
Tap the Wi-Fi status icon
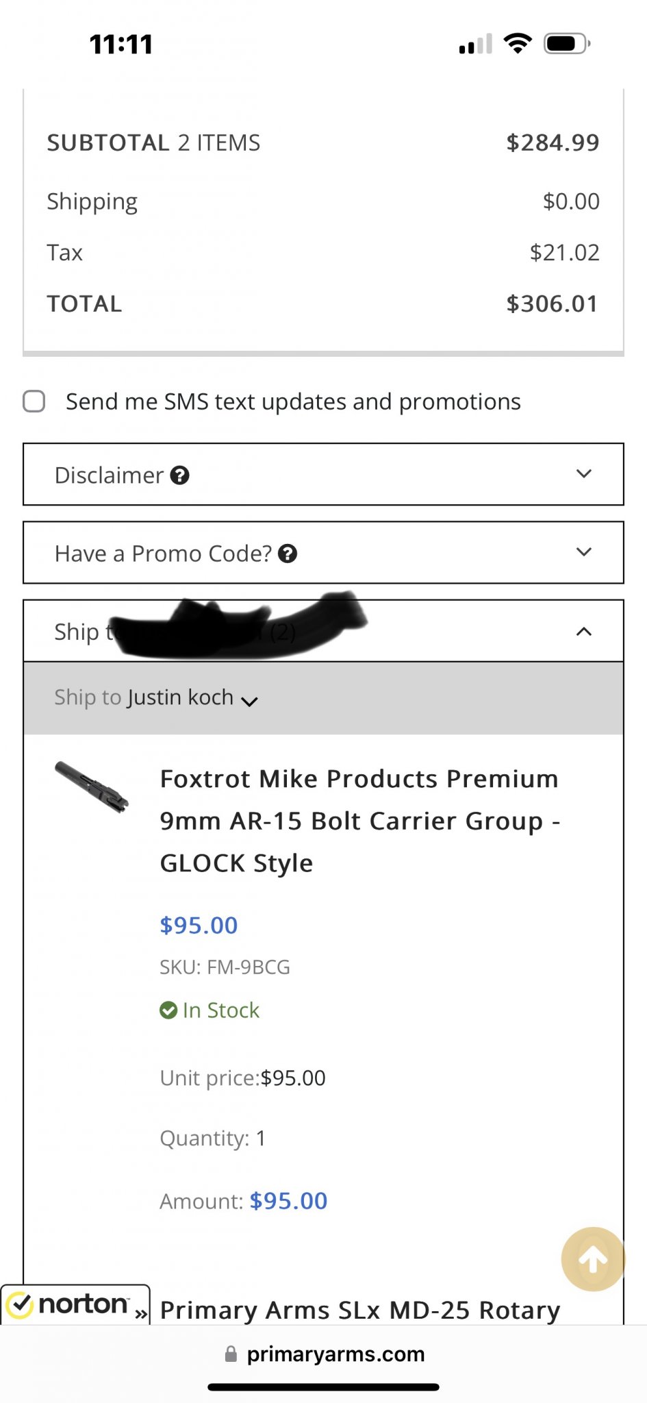pos(518,44)
